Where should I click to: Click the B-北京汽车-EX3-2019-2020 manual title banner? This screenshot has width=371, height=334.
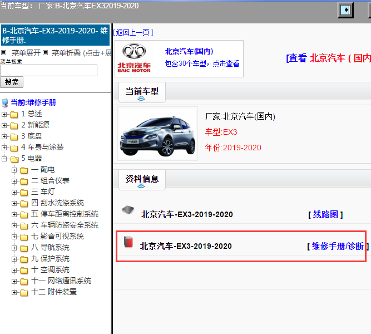click(x=56, y=35)
